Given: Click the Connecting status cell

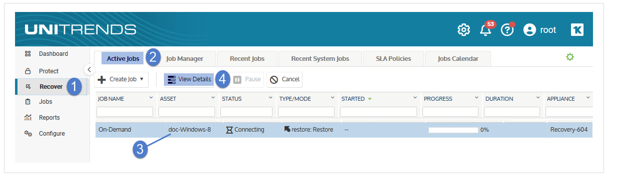Looking at the screenshot, I should [245, 130].
